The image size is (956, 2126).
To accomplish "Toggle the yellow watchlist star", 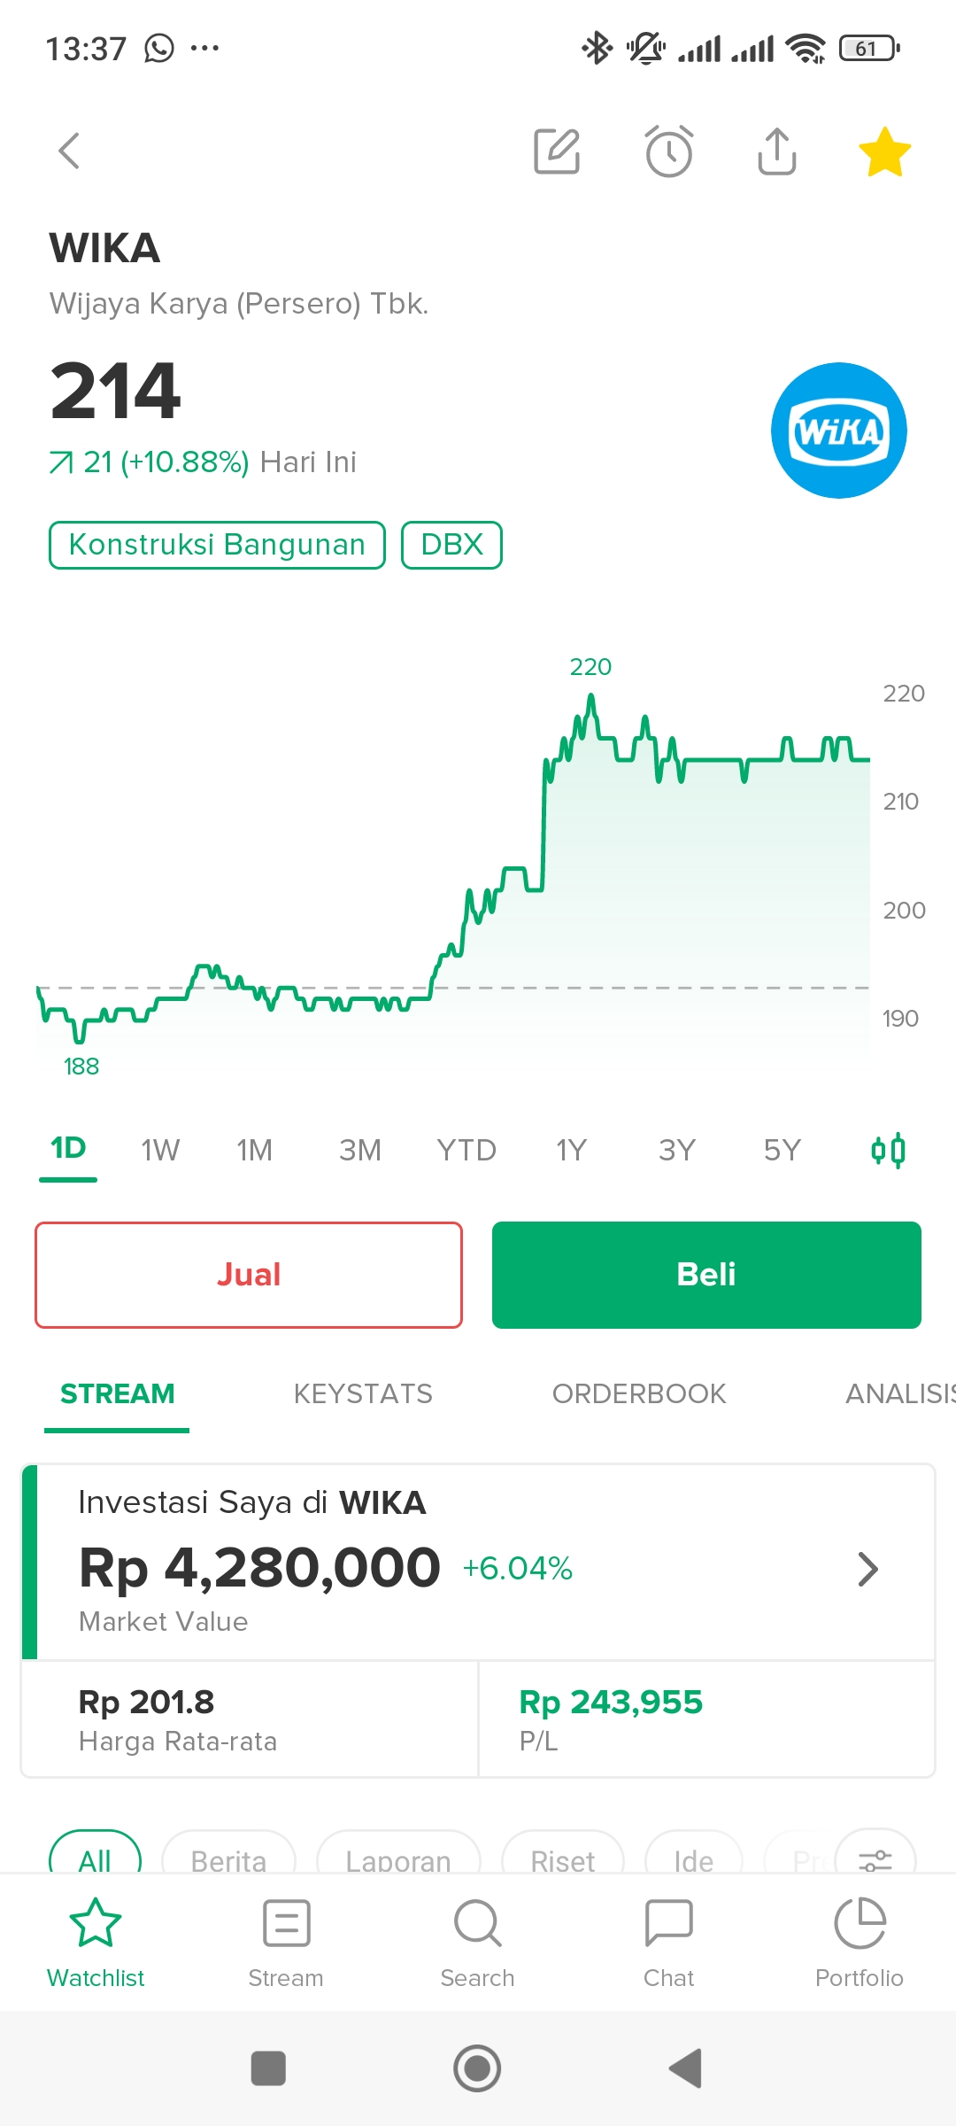I will tap(885, 151).
